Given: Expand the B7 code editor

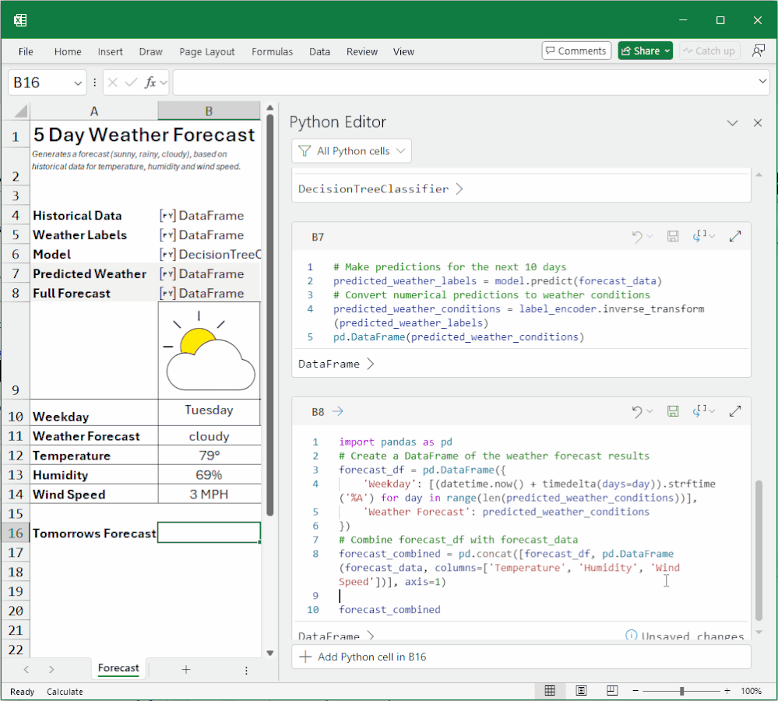Looking at the screenshot, I should (x=735, y=237).
